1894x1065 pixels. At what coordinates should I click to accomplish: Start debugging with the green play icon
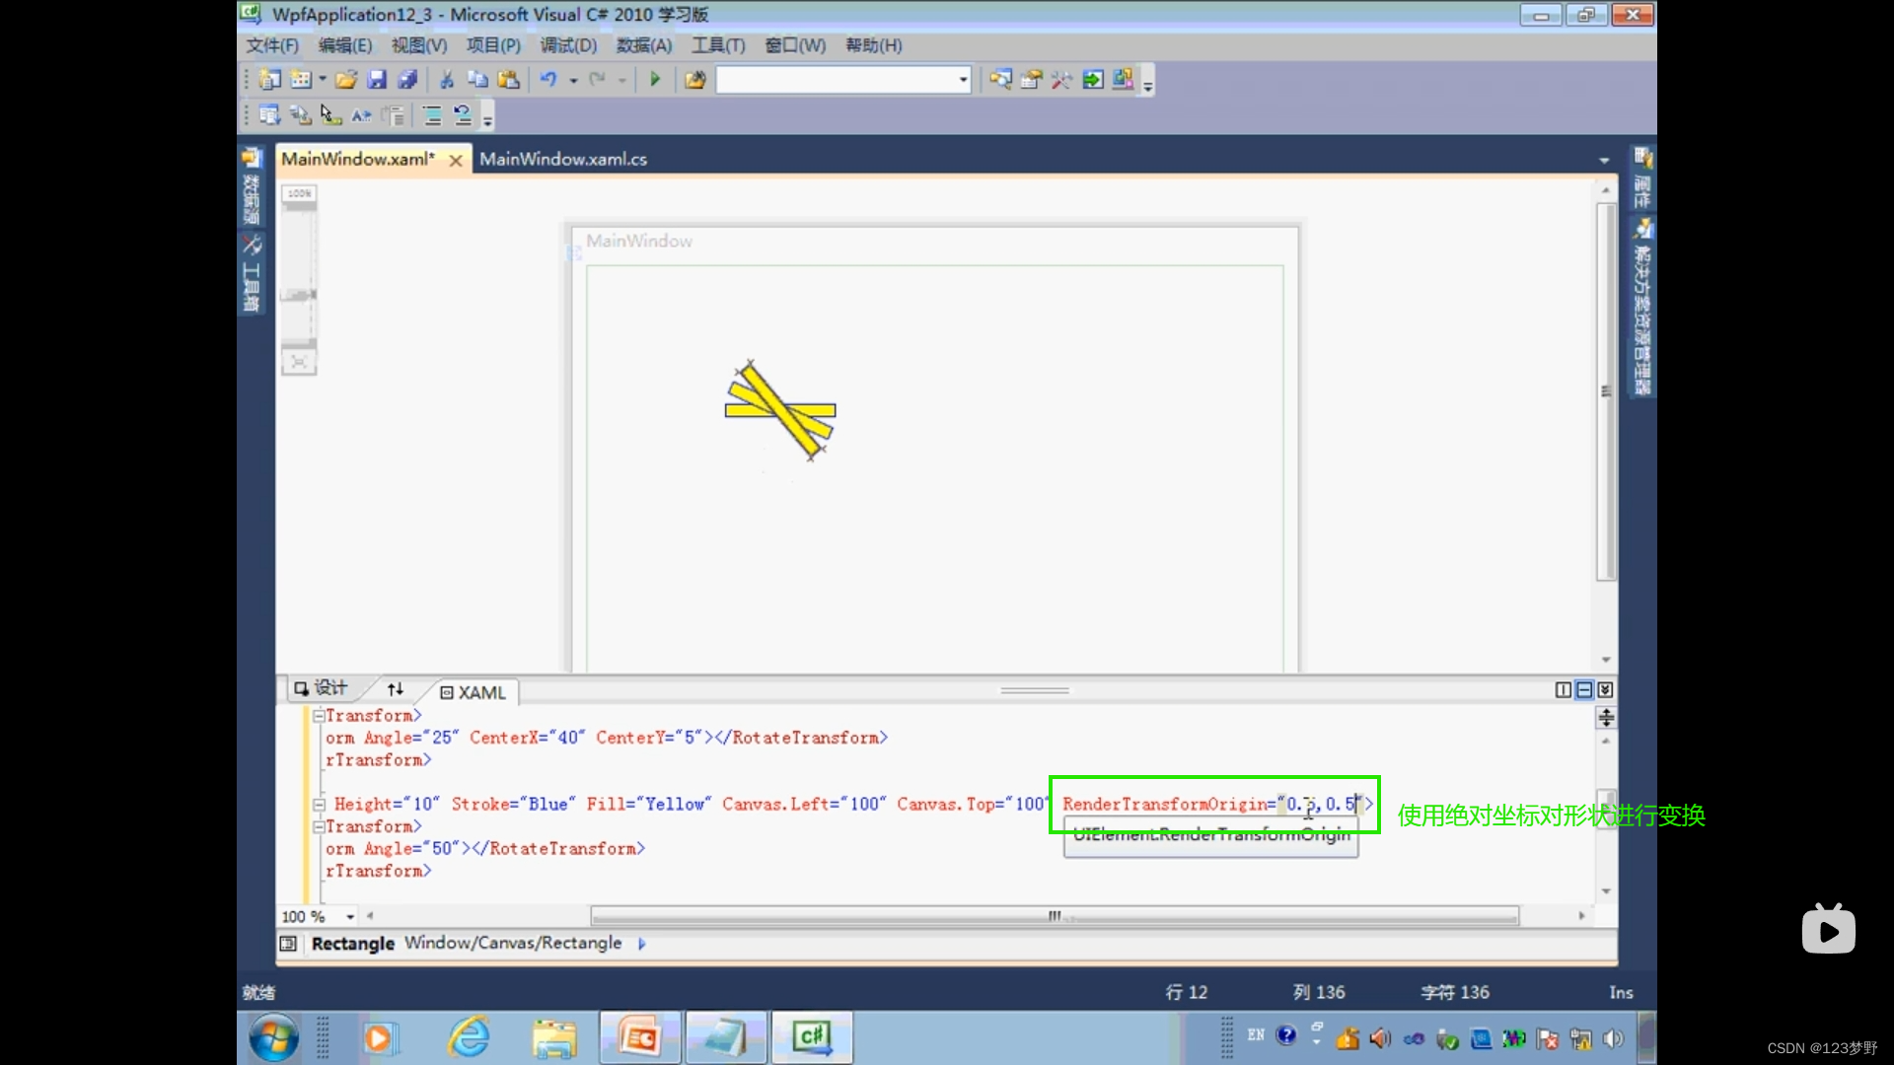pos(655,80)
